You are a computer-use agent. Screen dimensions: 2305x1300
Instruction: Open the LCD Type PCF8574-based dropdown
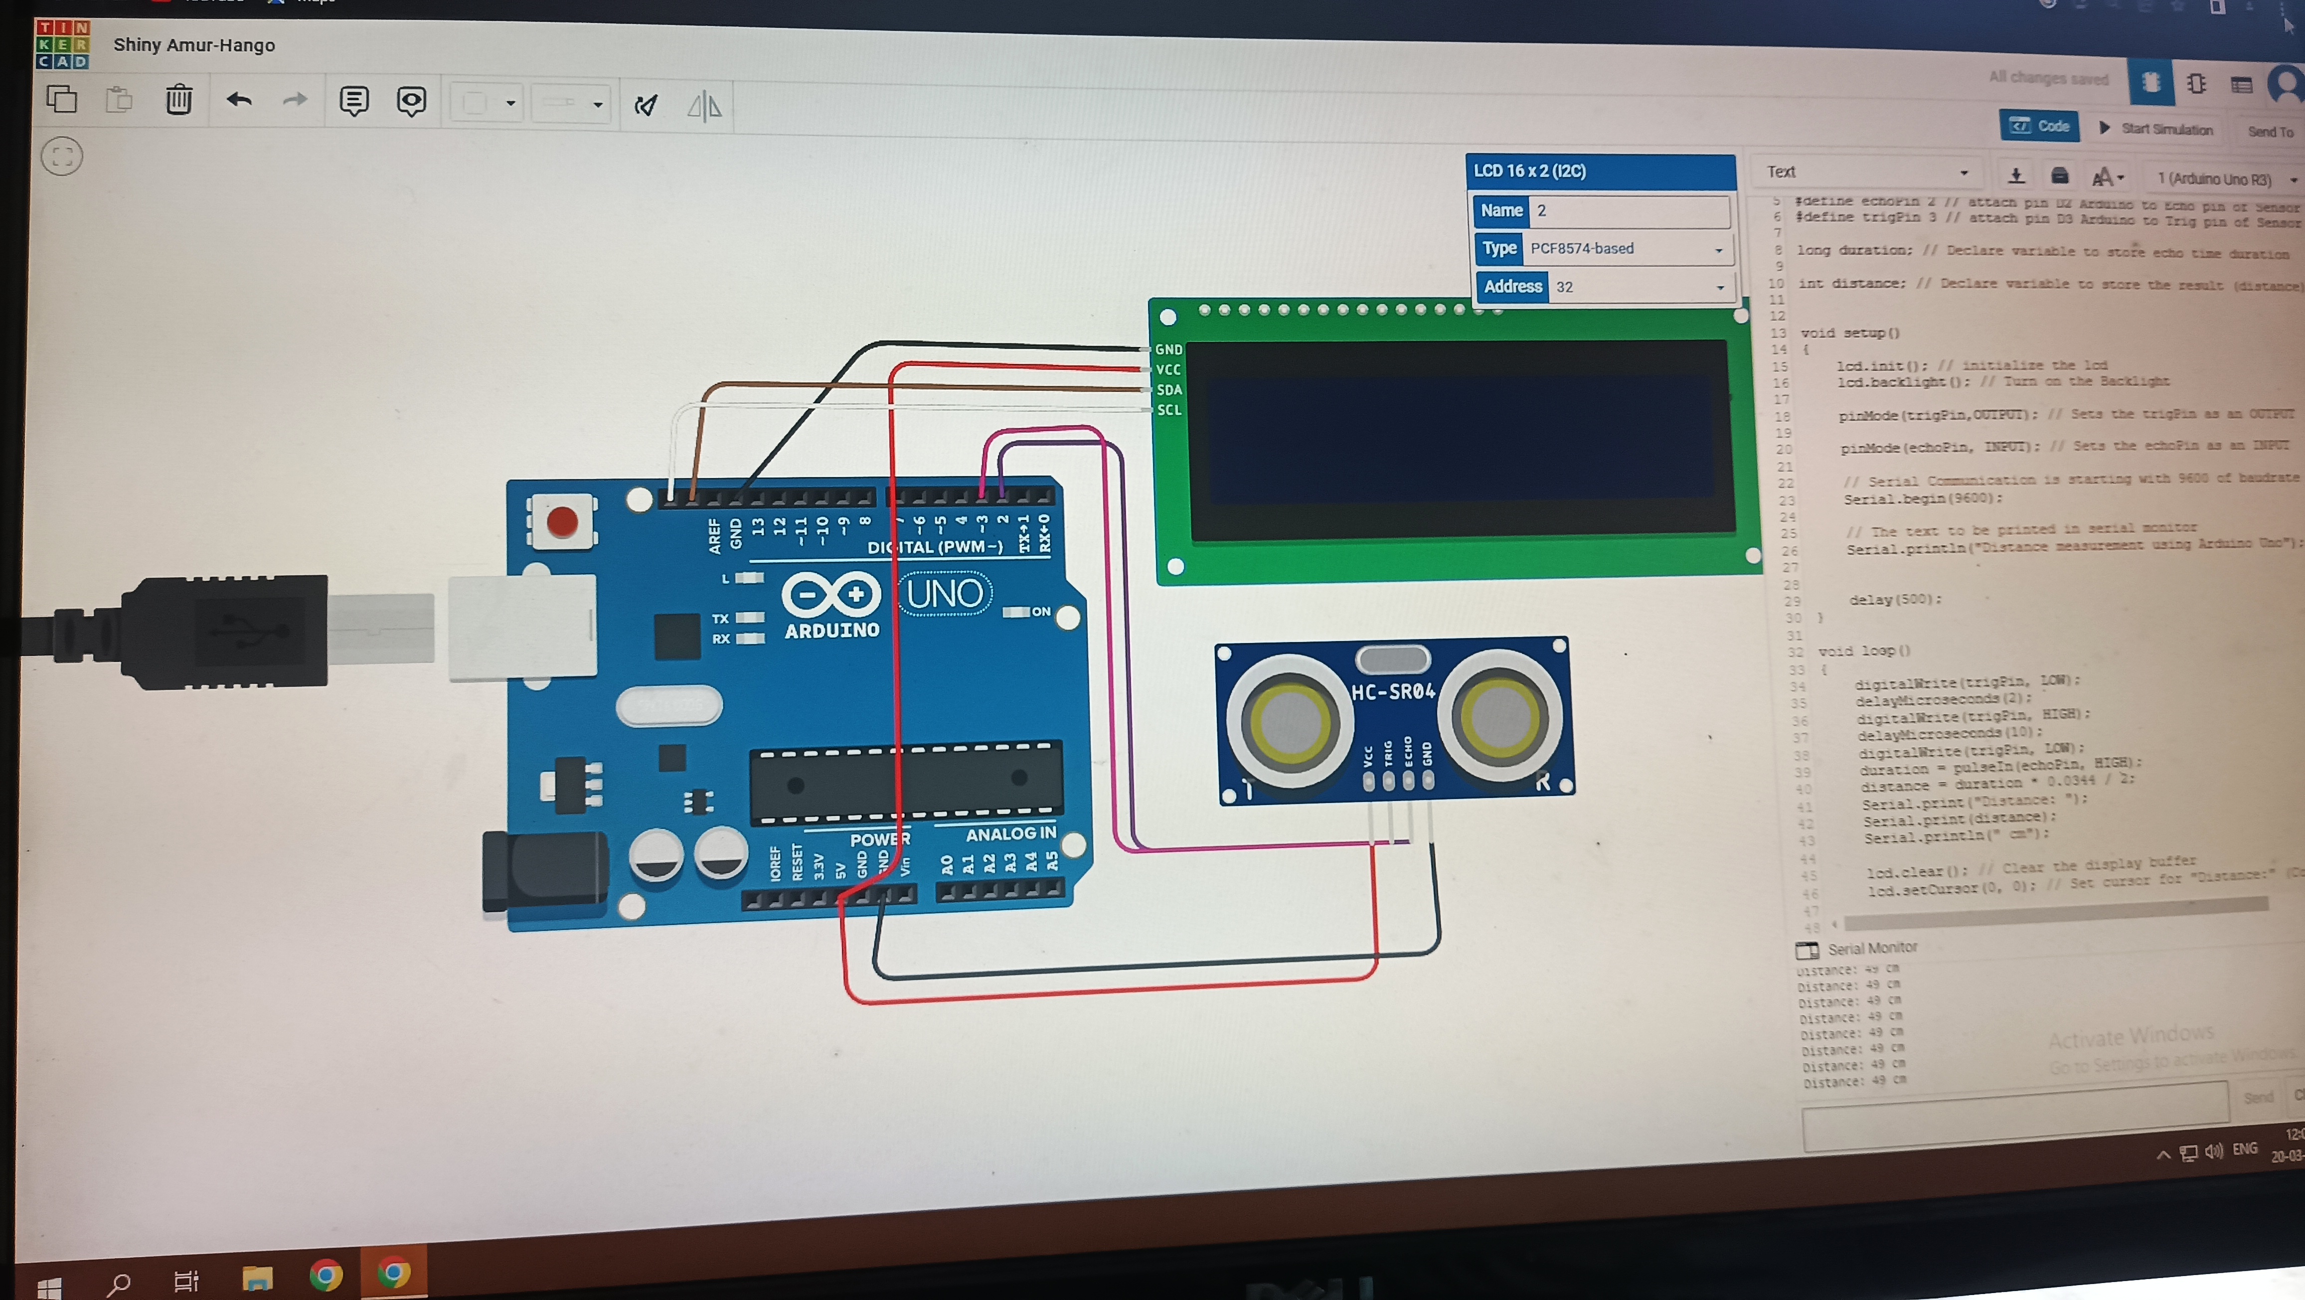(x=1625, y=249)
